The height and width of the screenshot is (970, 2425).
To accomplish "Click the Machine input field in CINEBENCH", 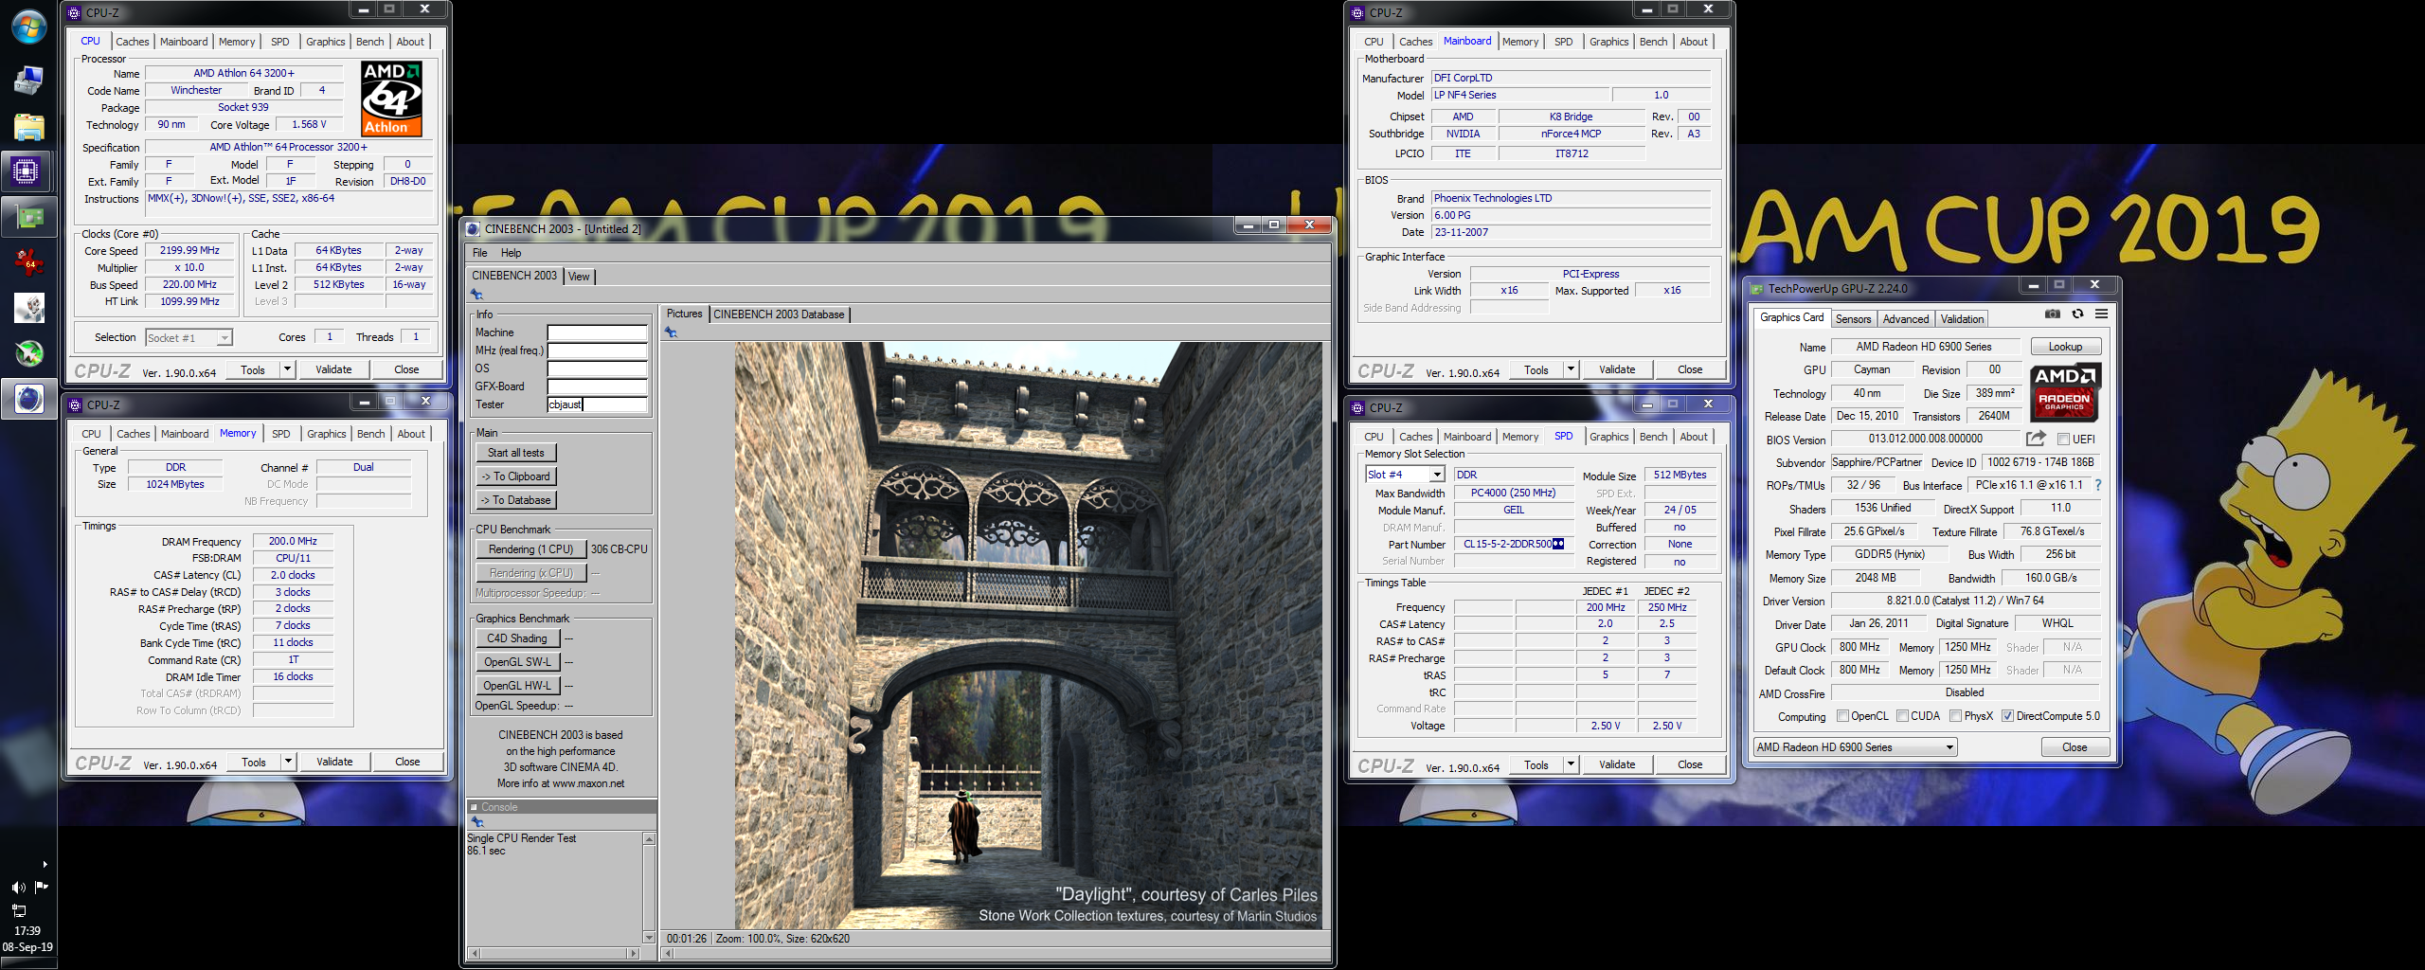I will pyautogui.click(x=597, y=332).
